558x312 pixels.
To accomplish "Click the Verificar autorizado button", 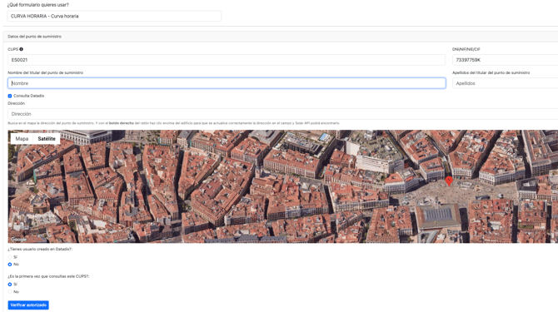I will tap(28, 305).
